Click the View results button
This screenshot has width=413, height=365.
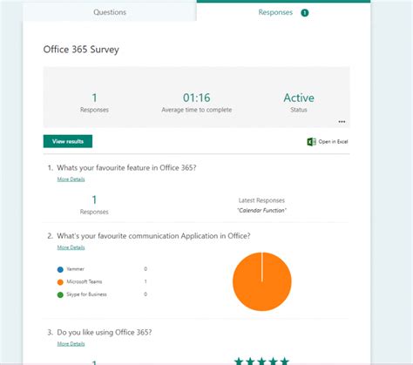coord(68,141)
